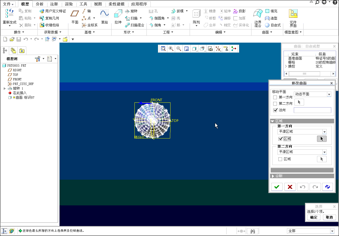Uncheck the 法向 checkbox
This screenshot has height=236, width=339.
pyautogui.click(x=275, y=110)
